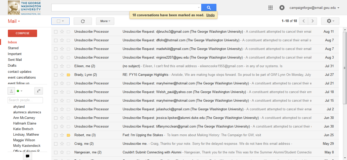Open the notifications bell icon
Viewport: 347px width, 160px height.
282,8
